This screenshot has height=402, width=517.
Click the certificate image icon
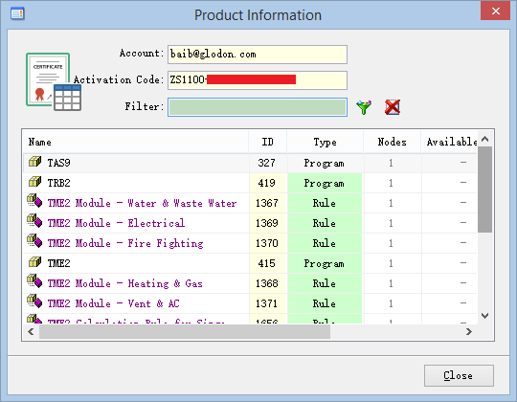[x=54, y=81]
